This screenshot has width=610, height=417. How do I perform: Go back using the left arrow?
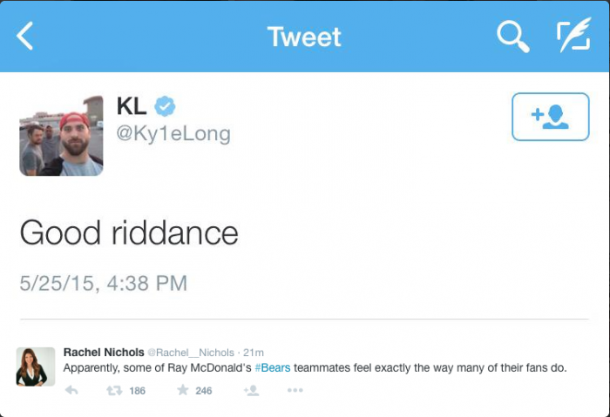(x=25, y=37)
